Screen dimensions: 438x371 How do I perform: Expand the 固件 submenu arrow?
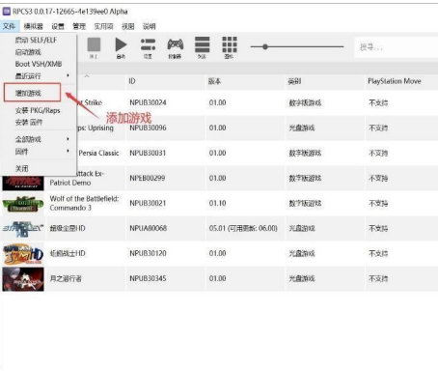tap(68, 151)
